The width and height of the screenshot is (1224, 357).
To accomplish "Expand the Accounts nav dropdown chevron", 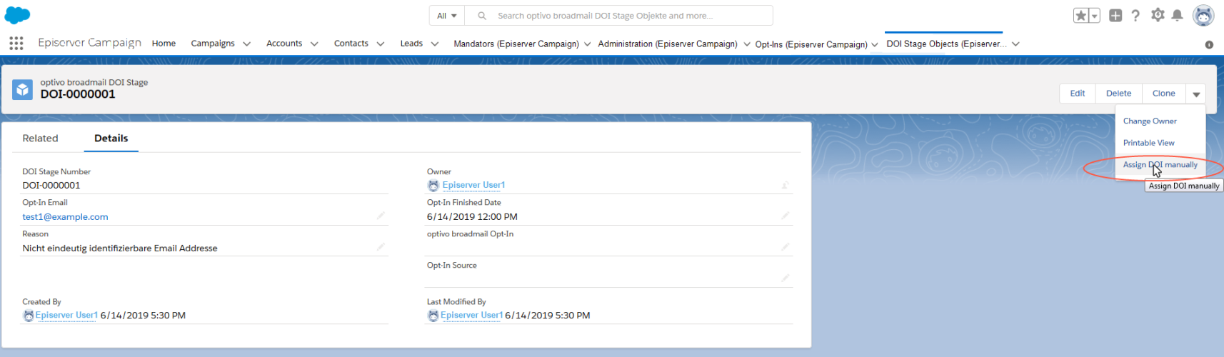I will (314, 44).
